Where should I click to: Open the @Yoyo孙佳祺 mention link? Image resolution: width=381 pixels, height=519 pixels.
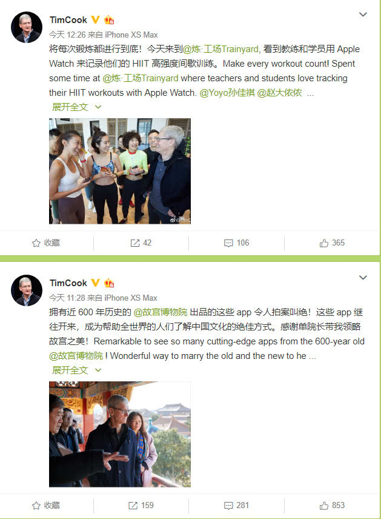pyautogui.click(x=227, y=93)
